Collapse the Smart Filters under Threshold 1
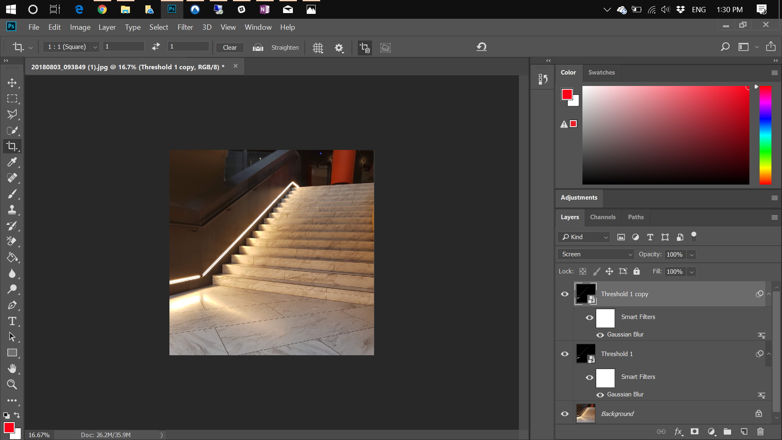 click(769, 354)
